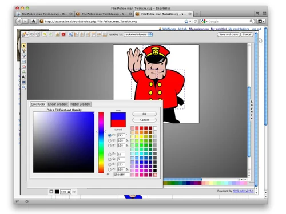Reload the page with refresh icon

click(195, 22)
